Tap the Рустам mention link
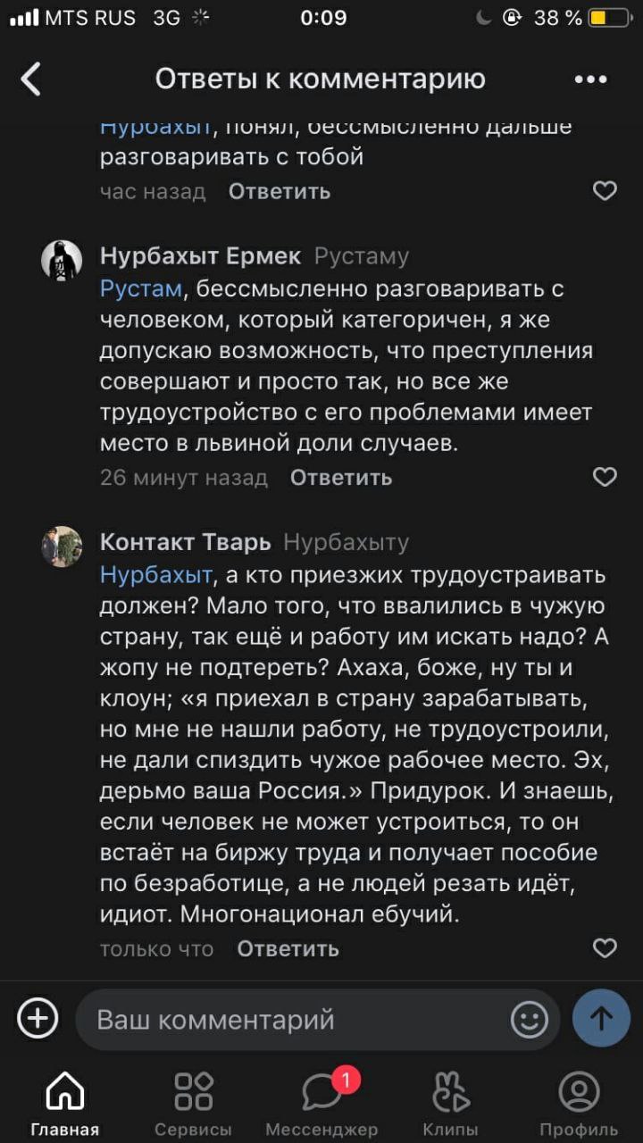 pos(140,289)
